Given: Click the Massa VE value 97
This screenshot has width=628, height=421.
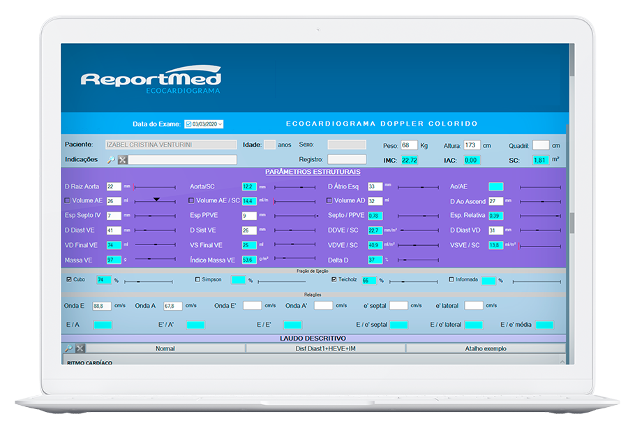Looking at the screenshot, I should pos(114,260).
